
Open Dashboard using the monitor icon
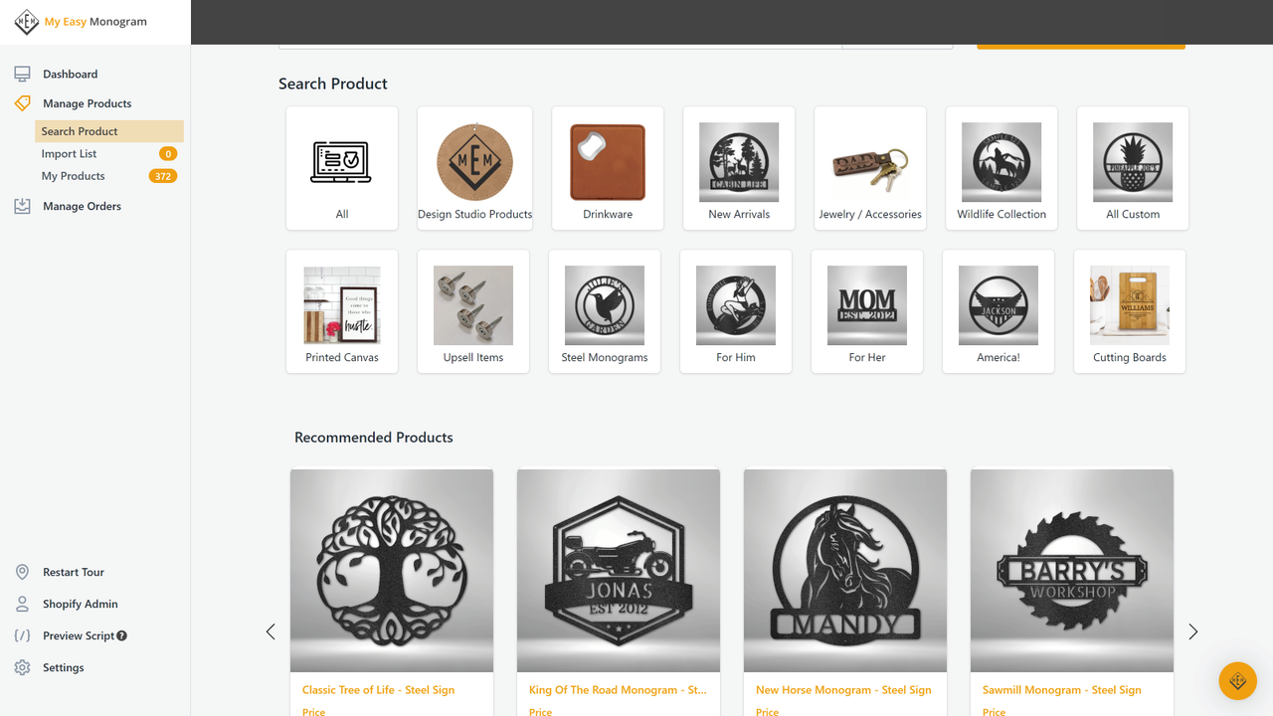22,73
